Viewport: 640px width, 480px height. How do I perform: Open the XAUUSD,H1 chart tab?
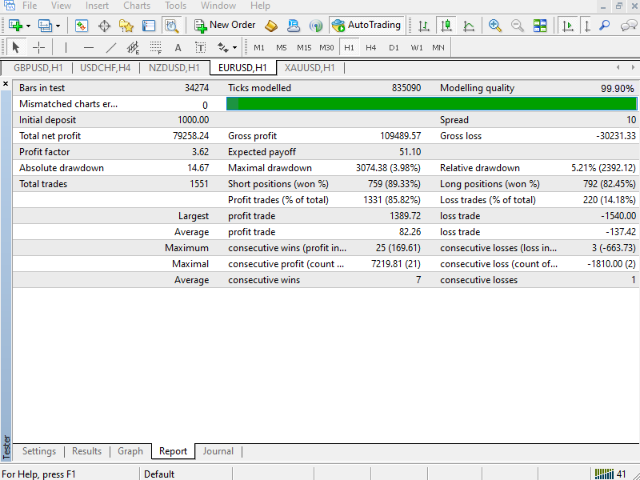point(310,68)
